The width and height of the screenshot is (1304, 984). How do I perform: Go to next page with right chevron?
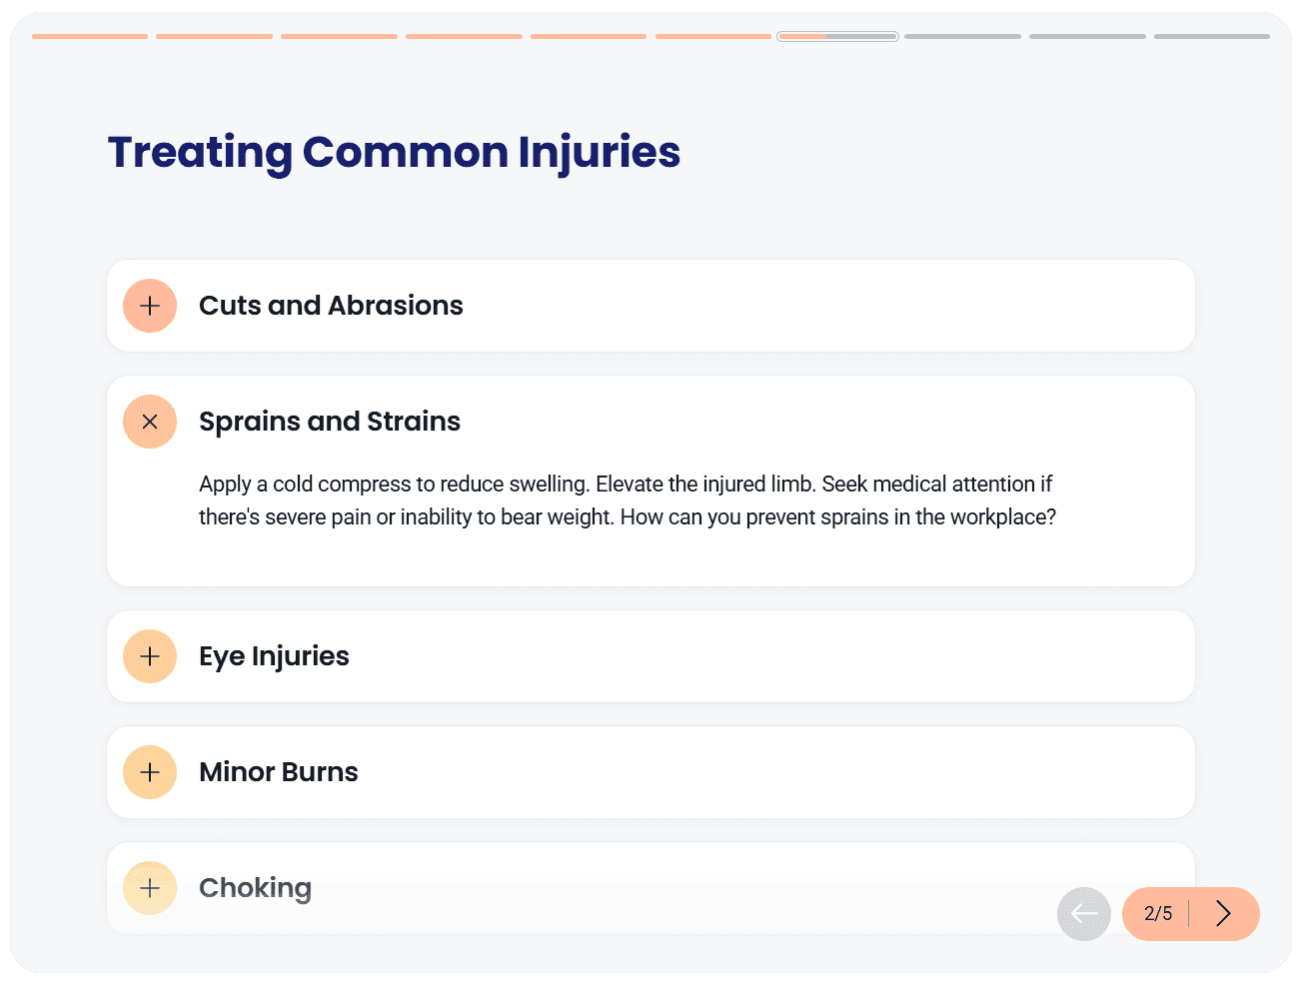[x=1223, y=913]
